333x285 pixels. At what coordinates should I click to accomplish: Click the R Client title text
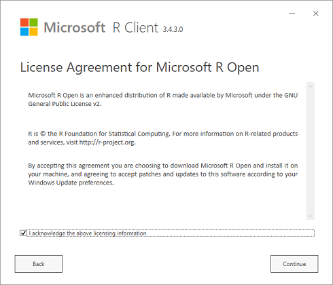point(135,28)
